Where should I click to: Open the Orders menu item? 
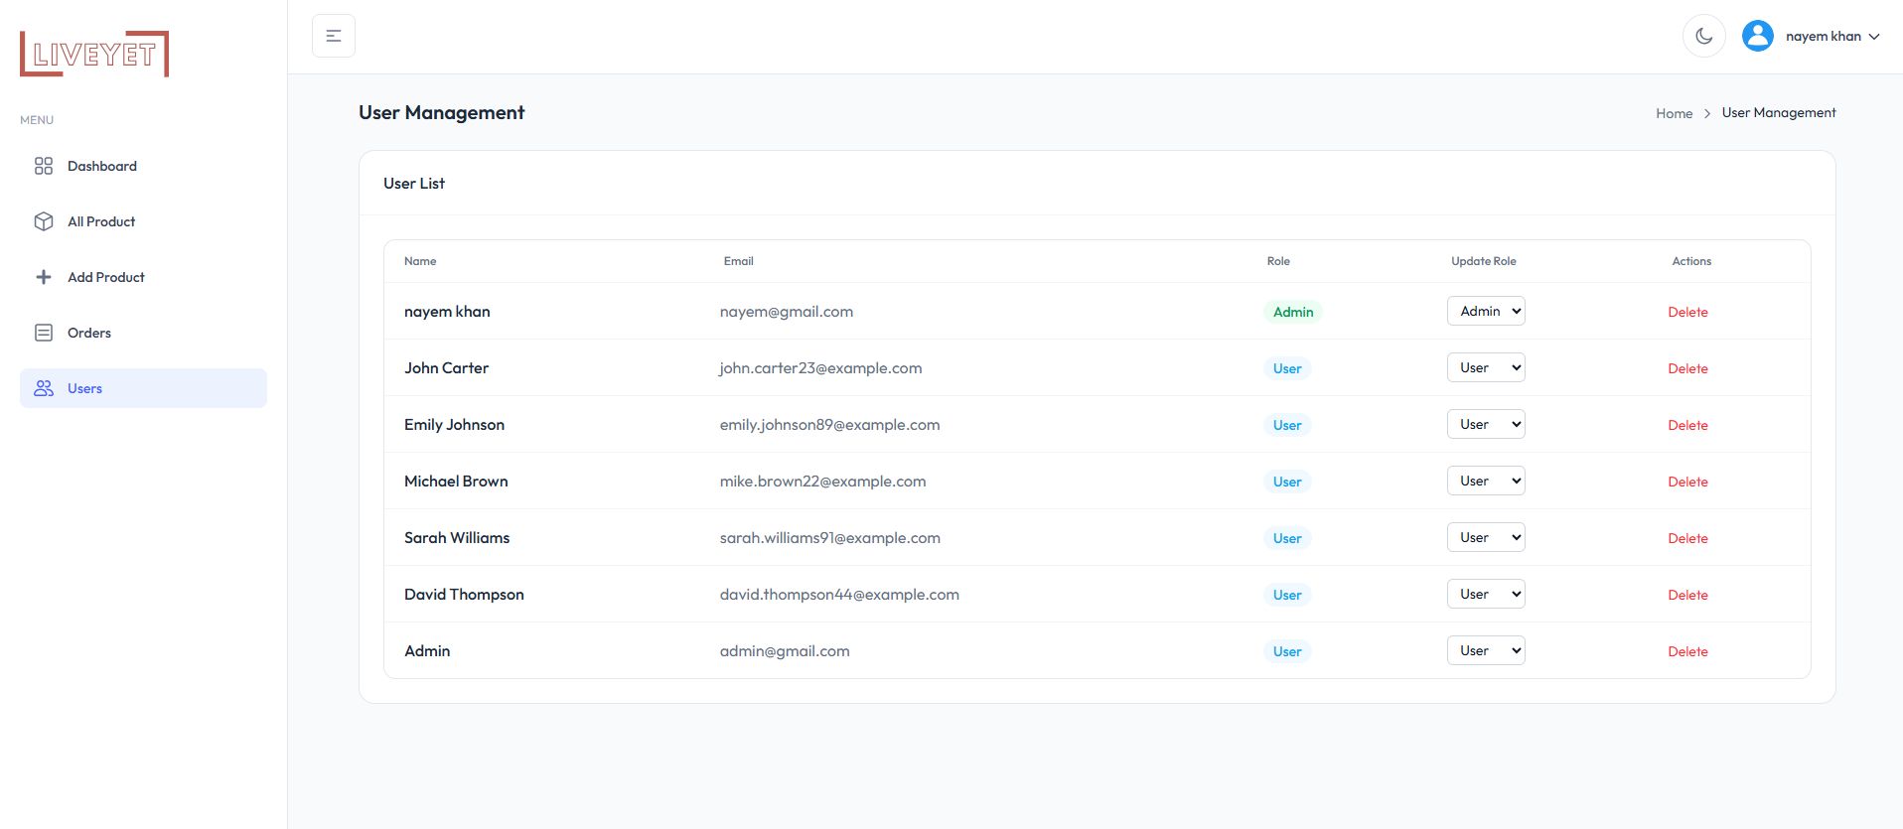(x=89, y=333)
